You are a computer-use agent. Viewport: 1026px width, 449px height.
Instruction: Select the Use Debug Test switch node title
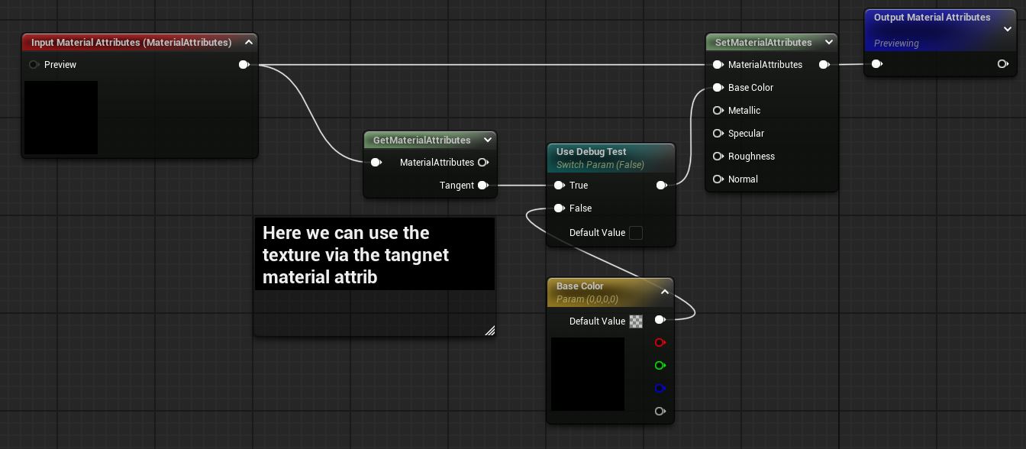[592, 151]
